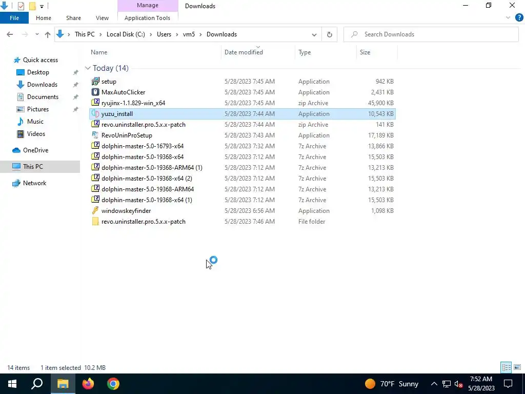The width and height of the screenshot is (525, 394).
Task: Expand the chevron after This PC in breadcrumb
Action: pyautogui.click(x=100, y=34)
